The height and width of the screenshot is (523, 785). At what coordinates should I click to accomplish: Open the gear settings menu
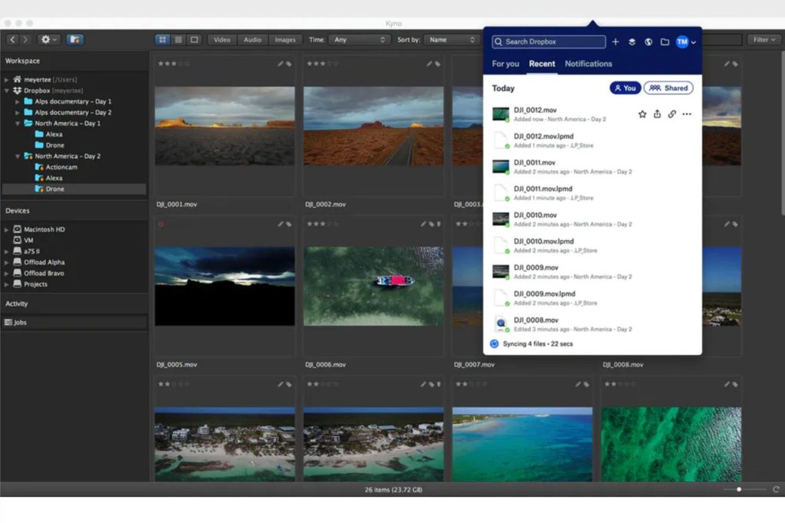pyautogui.click(x=48, y=40)
